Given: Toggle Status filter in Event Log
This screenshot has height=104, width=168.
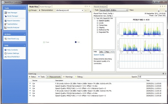Looking at the screenshot, I should [32, 77].
